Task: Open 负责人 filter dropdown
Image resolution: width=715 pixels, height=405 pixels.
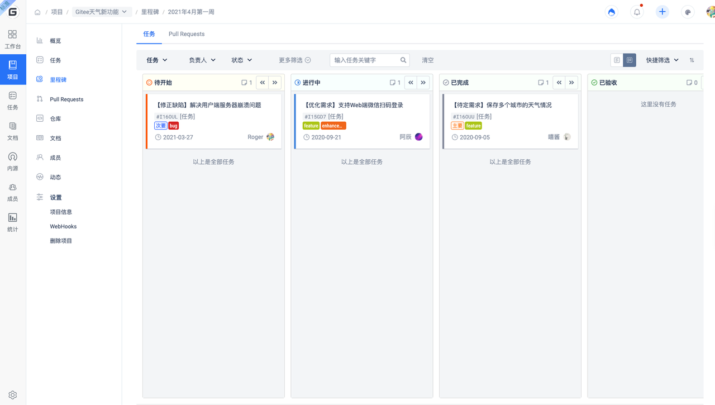Action: point(202,60)
